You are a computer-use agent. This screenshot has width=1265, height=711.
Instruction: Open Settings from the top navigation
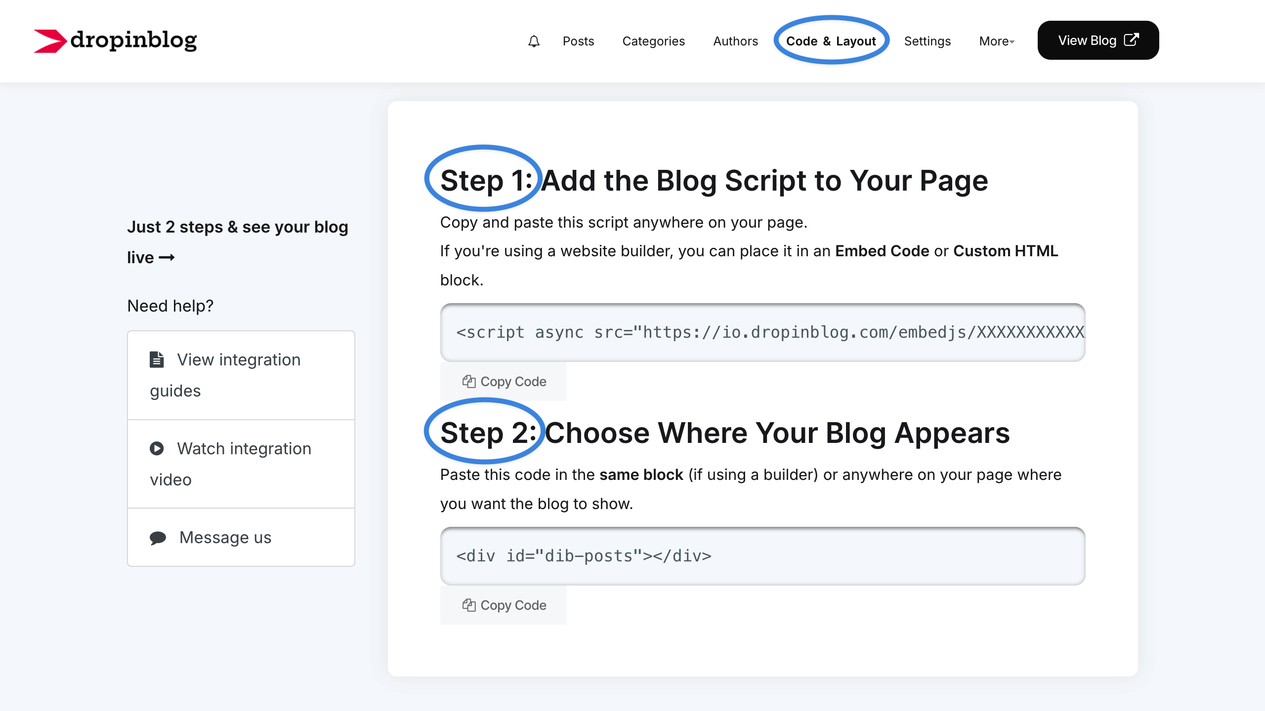(x=927, y=41)
